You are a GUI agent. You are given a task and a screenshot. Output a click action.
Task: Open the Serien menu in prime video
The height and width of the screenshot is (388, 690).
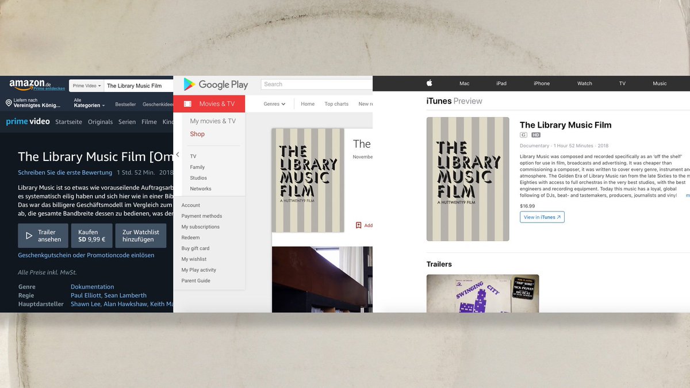(127, 121)
